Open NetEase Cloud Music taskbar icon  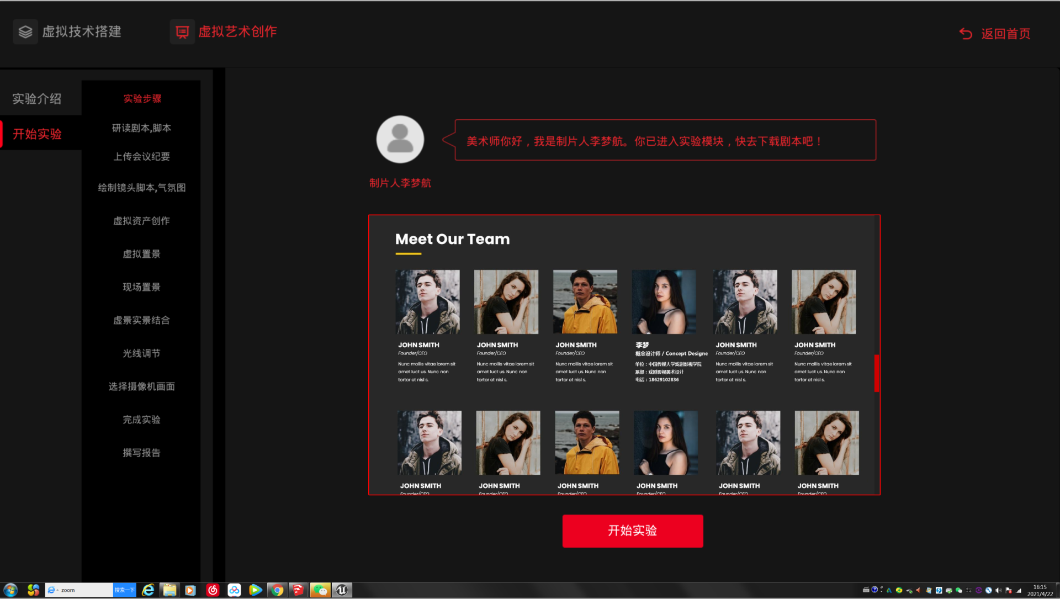(x=213, y=590)
